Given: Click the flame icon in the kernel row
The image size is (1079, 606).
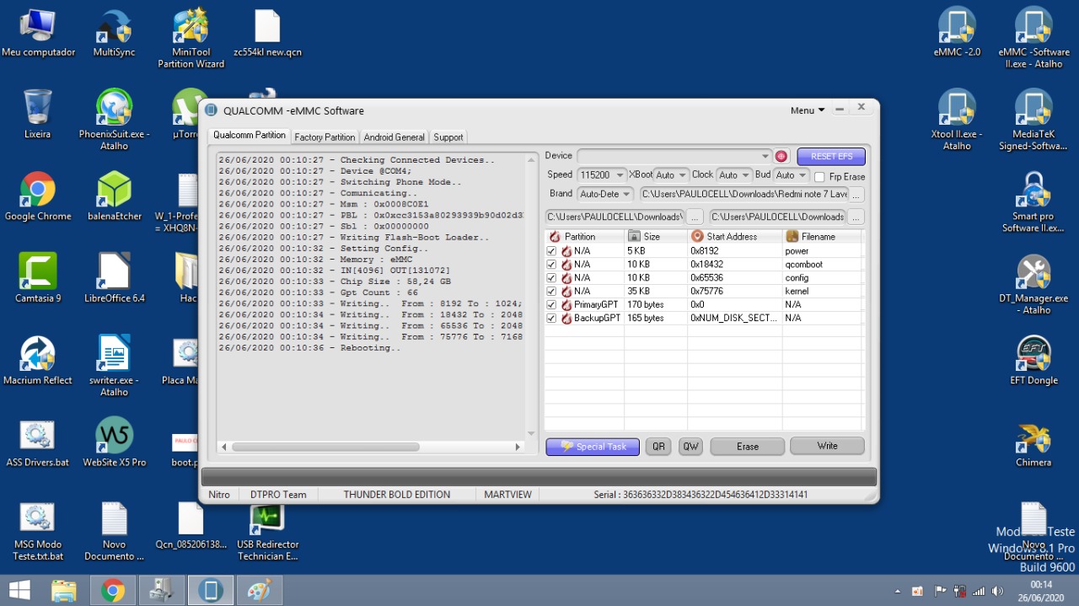Looking at the screenshot, I should point(566,292).
